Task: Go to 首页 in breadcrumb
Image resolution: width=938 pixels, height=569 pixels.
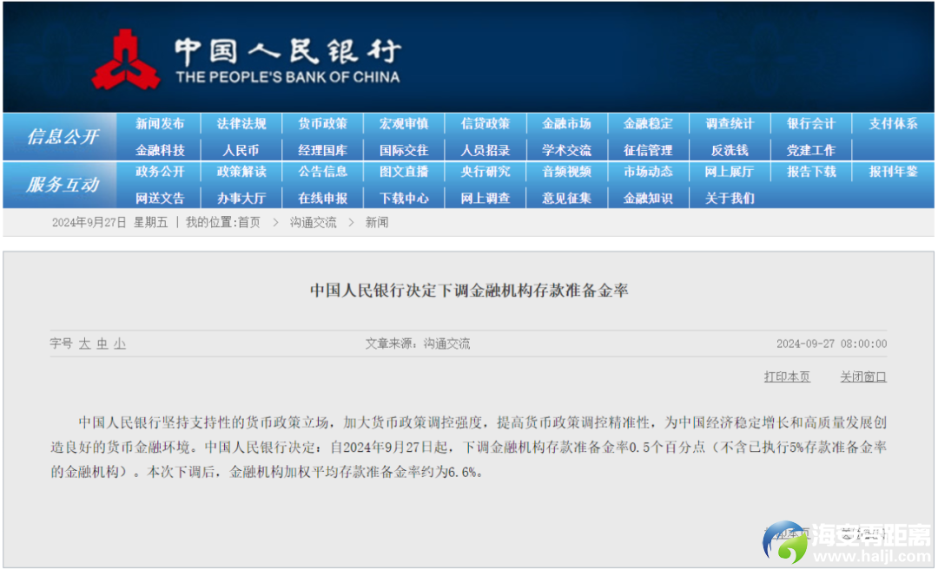Action: [x=249, y=222]
